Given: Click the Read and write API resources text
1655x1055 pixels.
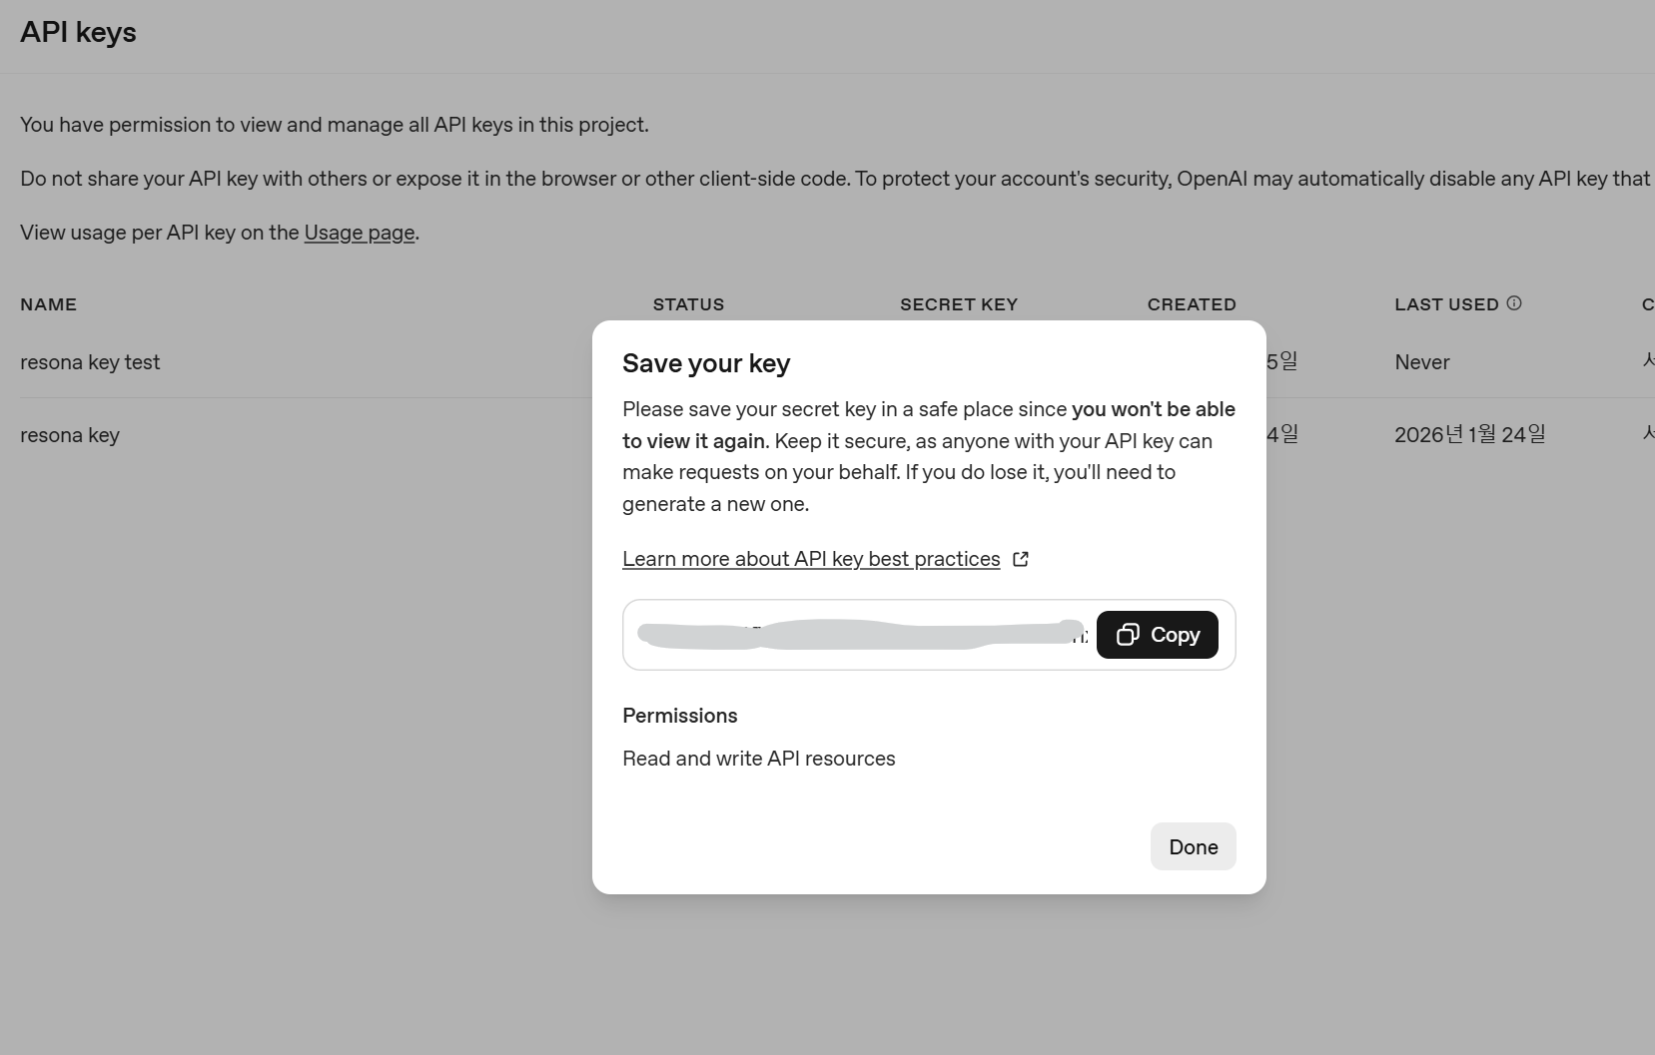Looking at the screenshot, I should click(759, 759).
